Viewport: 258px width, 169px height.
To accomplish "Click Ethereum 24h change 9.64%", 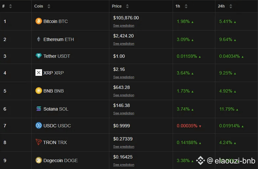I will (226, 39).
